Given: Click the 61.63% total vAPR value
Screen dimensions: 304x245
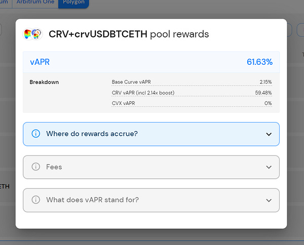Looking at the screenshot, I should coord(259,62).
